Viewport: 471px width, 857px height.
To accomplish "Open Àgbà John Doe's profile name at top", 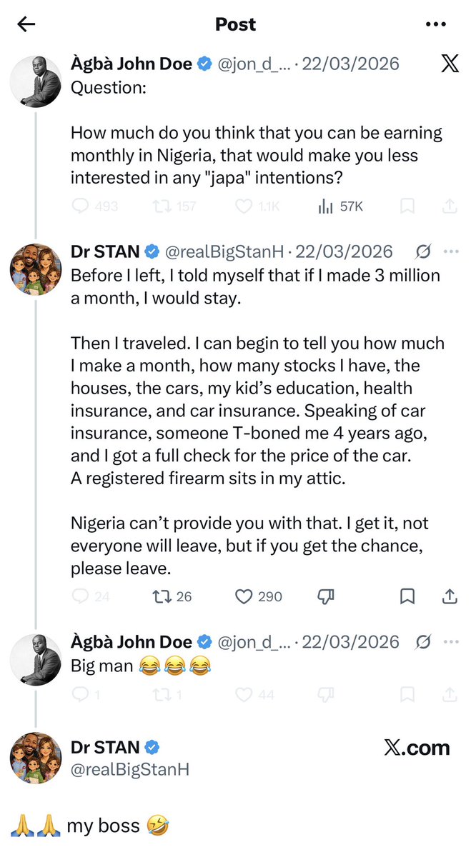I will coord(132,64).
